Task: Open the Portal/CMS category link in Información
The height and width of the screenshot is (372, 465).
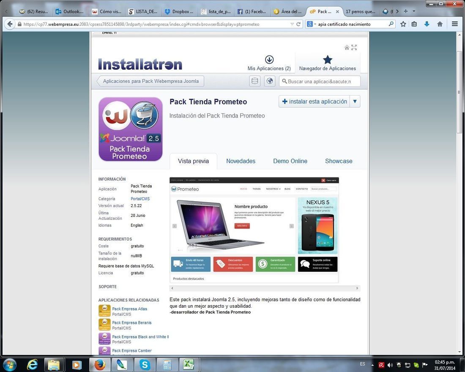Action: [x=140, y=199]
